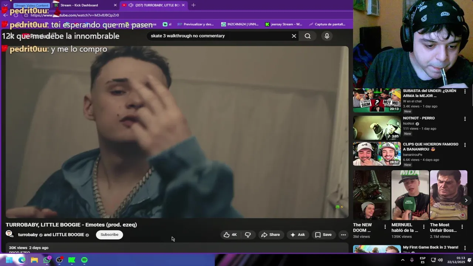Open Windows Start menu
Screen dimensions: 473x266
pyautogui.click(x=9, y=260)
